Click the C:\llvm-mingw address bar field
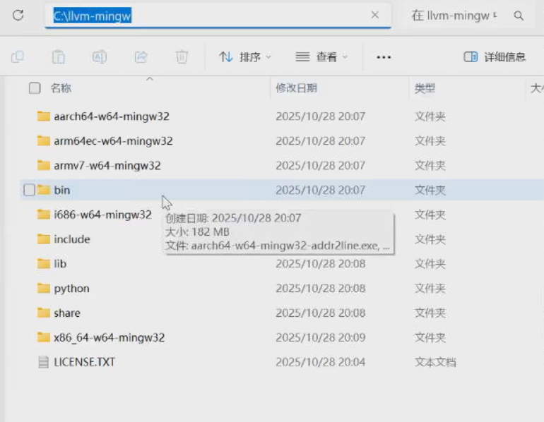Screen dimensions: 544x422 point(212,16)
